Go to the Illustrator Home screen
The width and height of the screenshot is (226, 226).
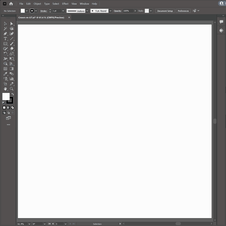pos(11,4)
